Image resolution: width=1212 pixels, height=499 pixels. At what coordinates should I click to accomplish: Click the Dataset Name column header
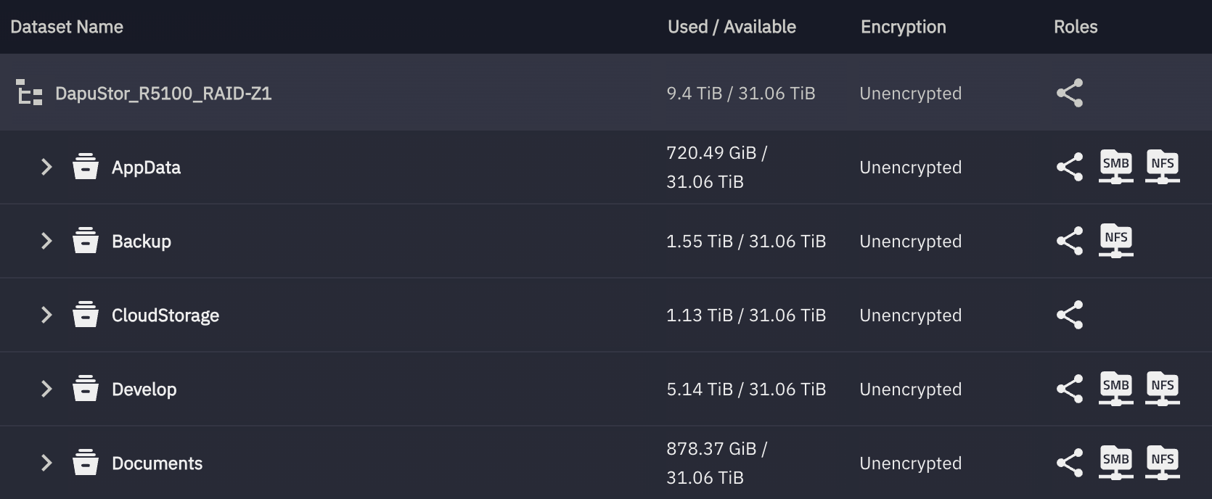67,27
